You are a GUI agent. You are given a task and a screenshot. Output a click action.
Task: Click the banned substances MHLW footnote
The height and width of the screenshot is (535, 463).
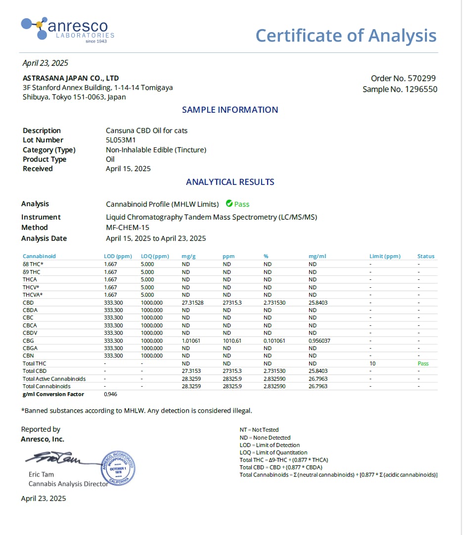pos(137,410)
